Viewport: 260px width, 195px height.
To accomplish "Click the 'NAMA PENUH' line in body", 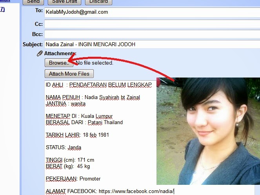I will 93,97.
